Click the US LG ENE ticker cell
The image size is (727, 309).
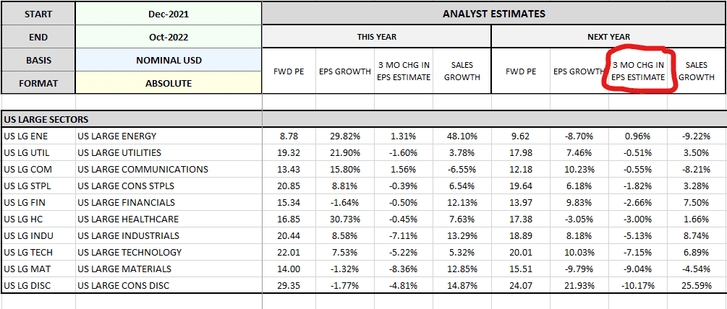tap(39, 136)
